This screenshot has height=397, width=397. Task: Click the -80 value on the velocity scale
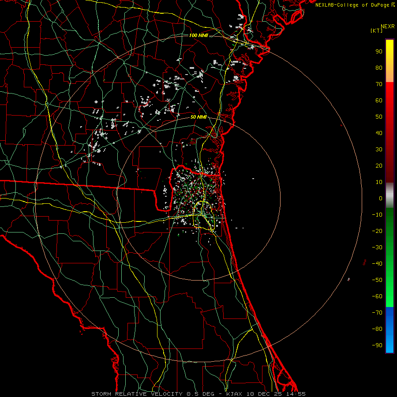tap(377, 329)
